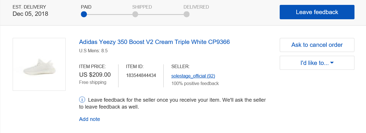Click the grey DELIVERED progress dot
Viewport: 366px width, 133px height.
point(186,14)
